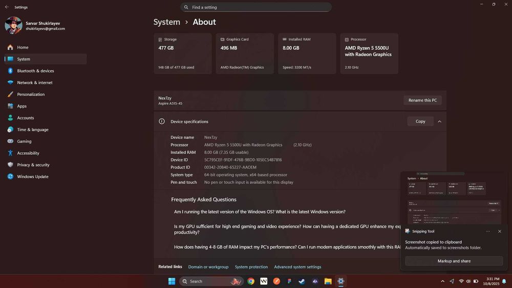Image resolution: width=512 pixels, height=288 pixels.
Task: Click the taskbar Search box
Action: (211, 281)
